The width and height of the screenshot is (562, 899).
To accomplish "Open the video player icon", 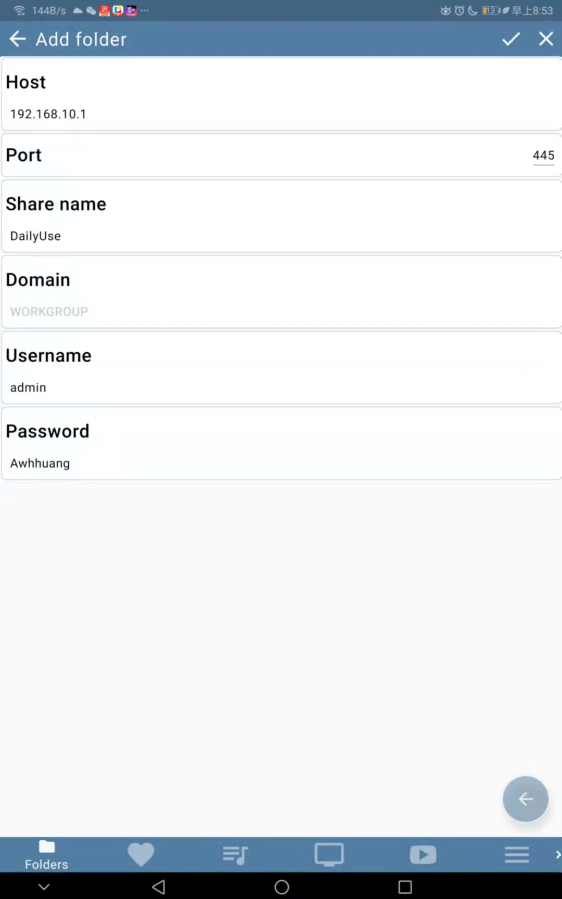I will [x=423, y=854].
